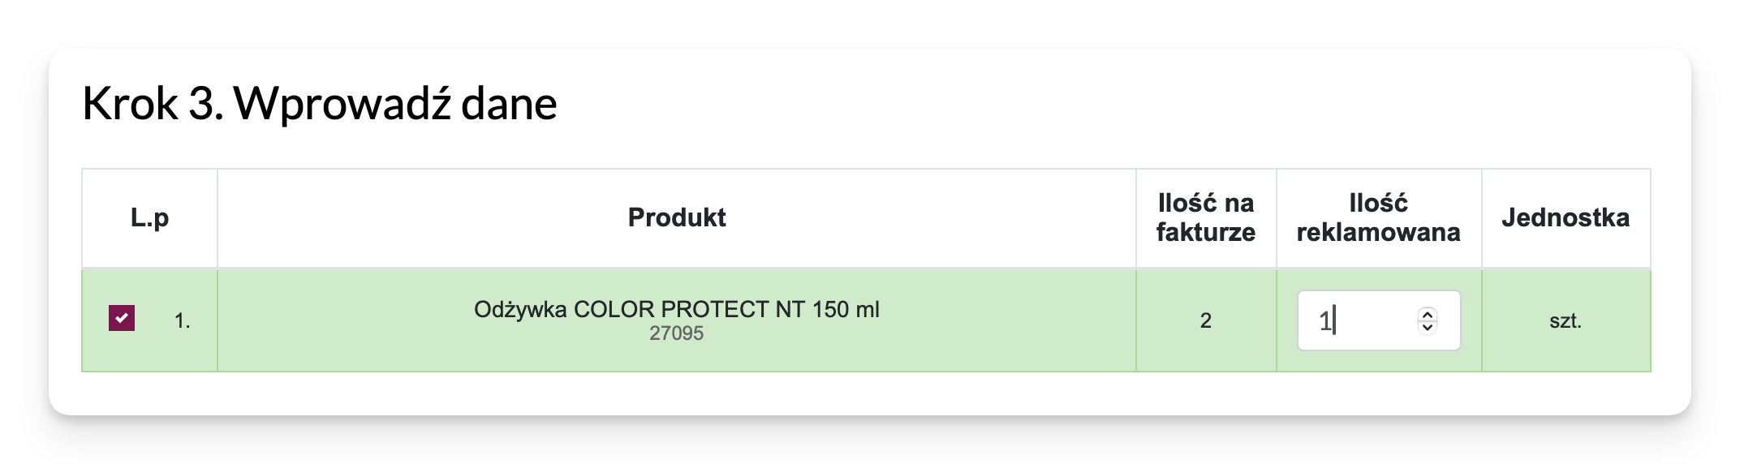The height and width of the screenshot is (464, 1740).
Task: Click the Ilość reklamowana column header
Action: coord(1378,217)
